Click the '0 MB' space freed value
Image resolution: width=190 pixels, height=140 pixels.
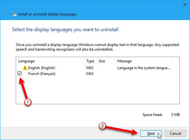[x=175, y=115]
